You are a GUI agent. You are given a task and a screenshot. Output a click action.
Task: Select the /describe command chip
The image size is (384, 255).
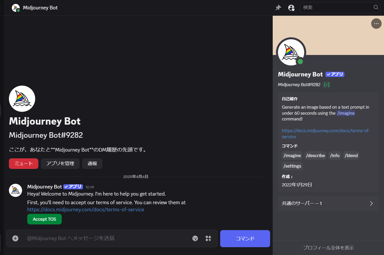[315, 156]
